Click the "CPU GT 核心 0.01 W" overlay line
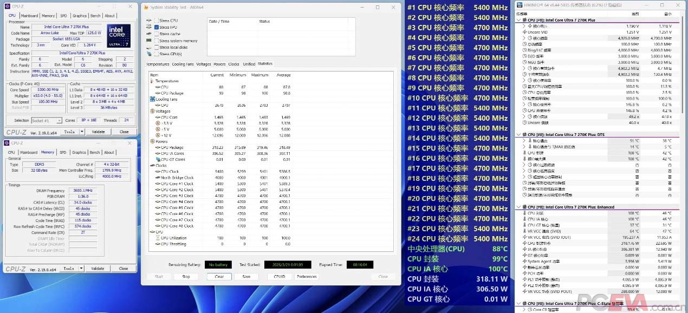The width and height of the screenshot is (688, 313). click(x=457, y=299)
